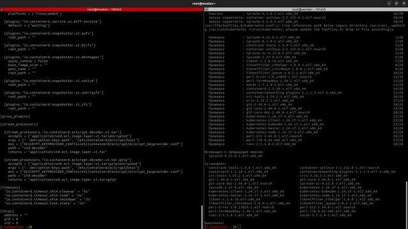The height and width of the screenshot is (229, 408).
Task: Click the returns line ending in tar+gzip
Action: point(62,179)
